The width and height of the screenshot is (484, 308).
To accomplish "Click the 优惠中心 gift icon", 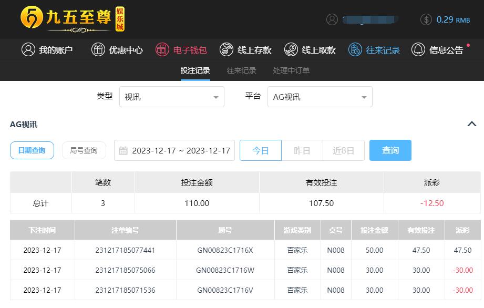I will [x=98, y=50].
